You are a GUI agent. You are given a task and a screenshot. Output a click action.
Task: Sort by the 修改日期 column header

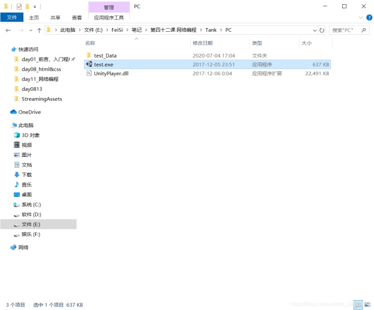[x=203, y=43]
